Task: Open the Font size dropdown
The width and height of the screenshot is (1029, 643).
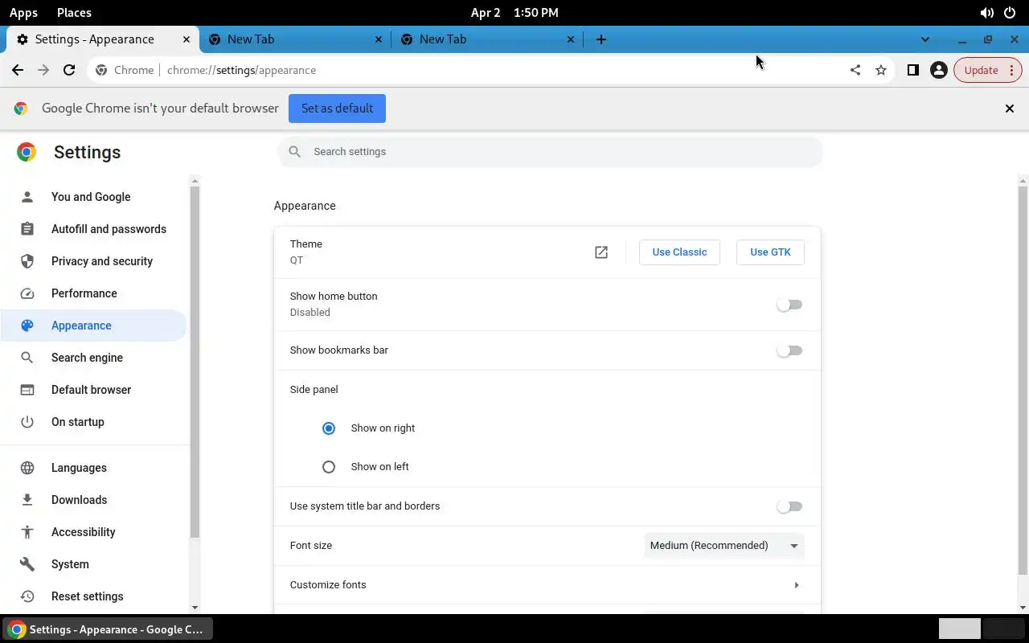Action: 724,546
